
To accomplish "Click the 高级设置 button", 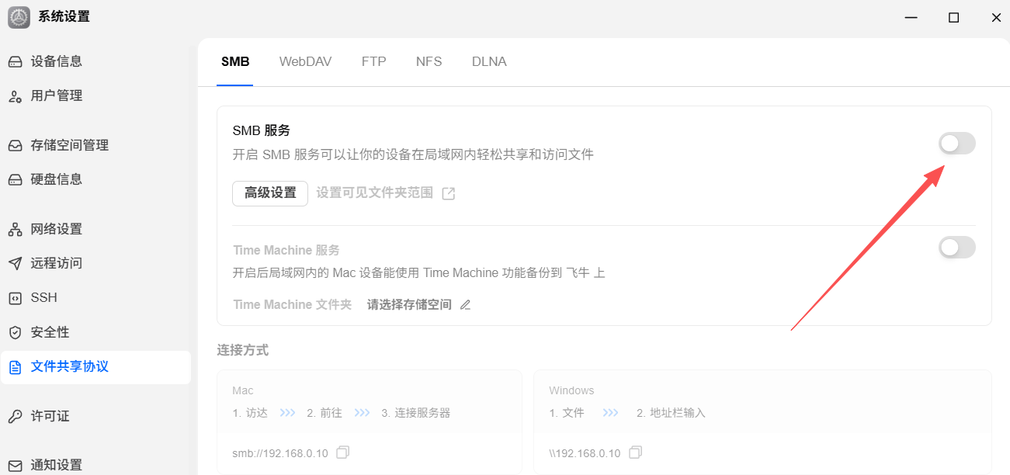I will point(270,193).
